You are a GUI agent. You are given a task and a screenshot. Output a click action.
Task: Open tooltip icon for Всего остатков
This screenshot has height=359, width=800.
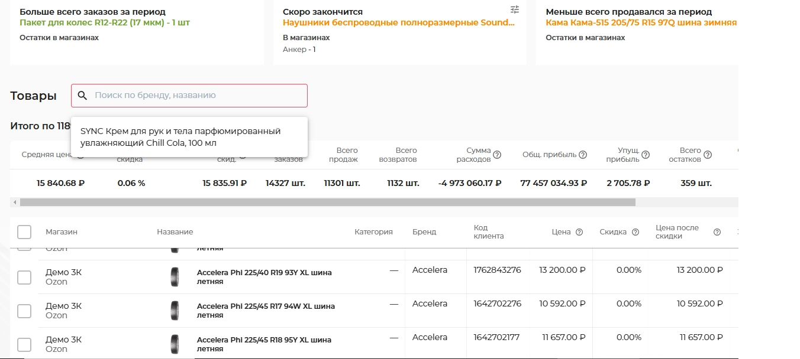[x=708, y=155]
